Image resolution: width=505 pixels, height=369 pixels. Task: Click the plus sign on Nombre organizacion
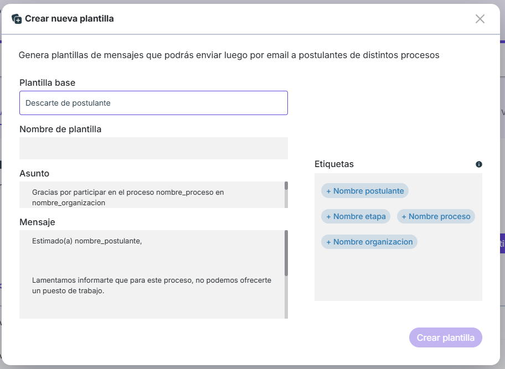pos(328,242)
